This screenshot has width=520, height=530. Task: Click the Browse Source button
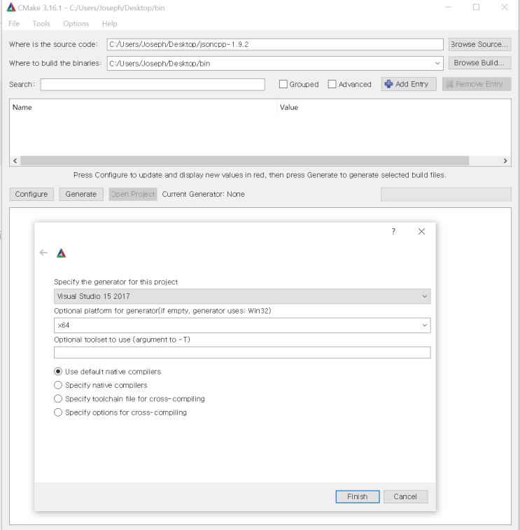[479, 44]
